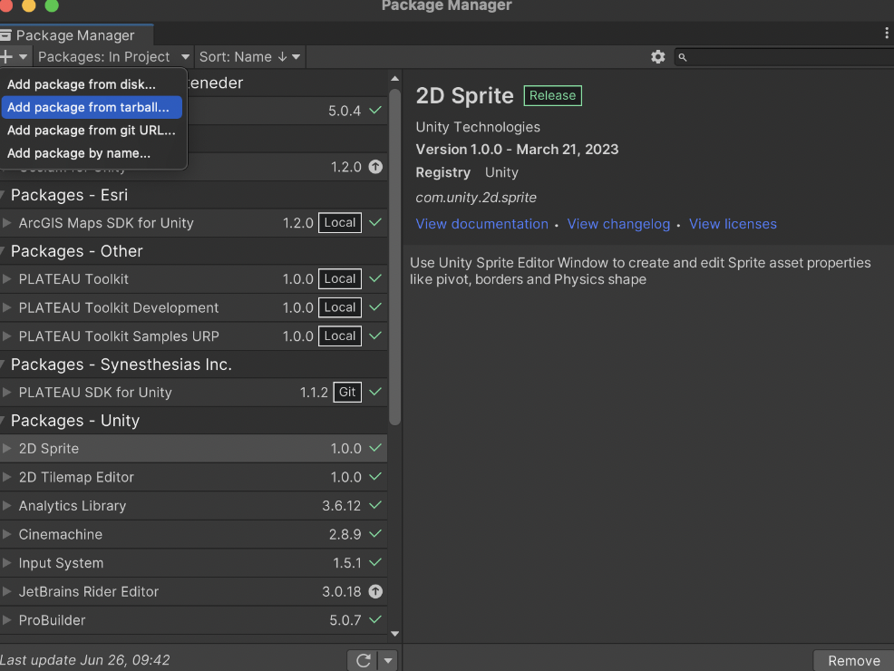Viewport: 894px width, 671px height.
Task: Select the Package Manager tab
Action: click(x=75, y=35)
